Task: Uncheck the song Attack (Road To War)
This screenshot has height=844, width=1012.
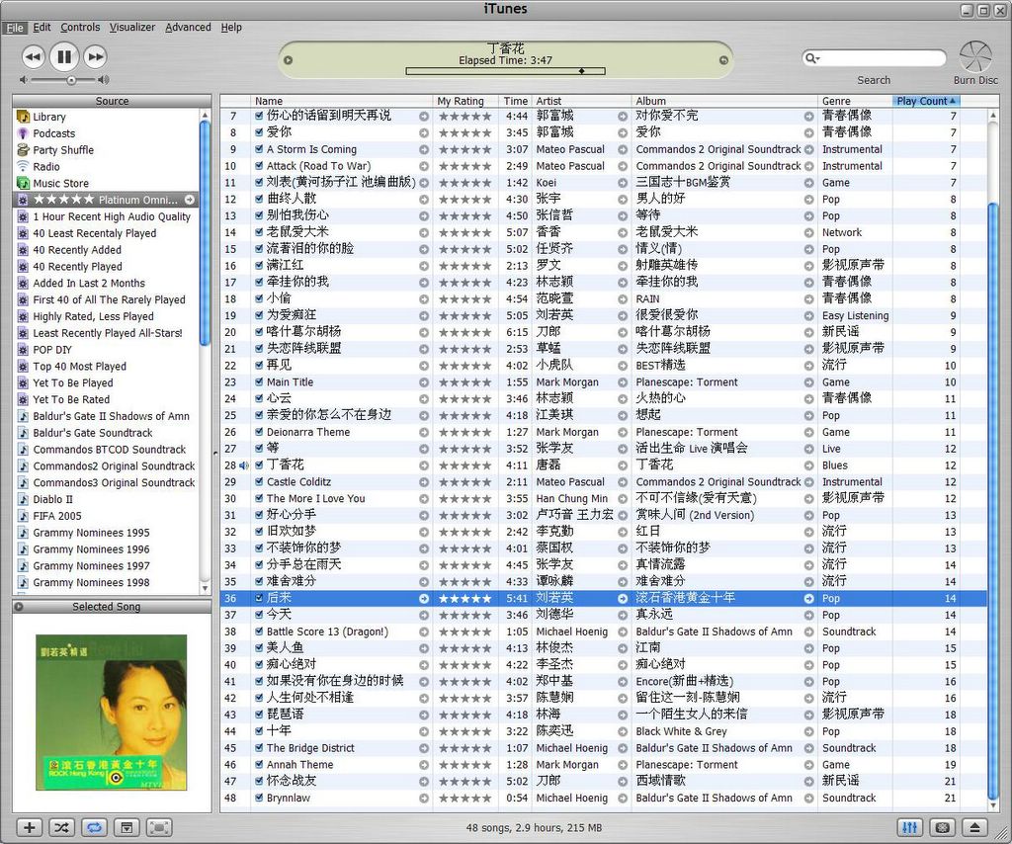Action: (259, 166)
